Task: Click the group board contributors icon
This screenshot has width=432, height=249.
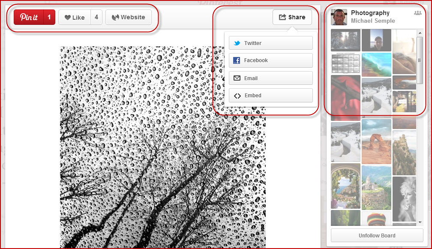Action: (x=418, y=13)
